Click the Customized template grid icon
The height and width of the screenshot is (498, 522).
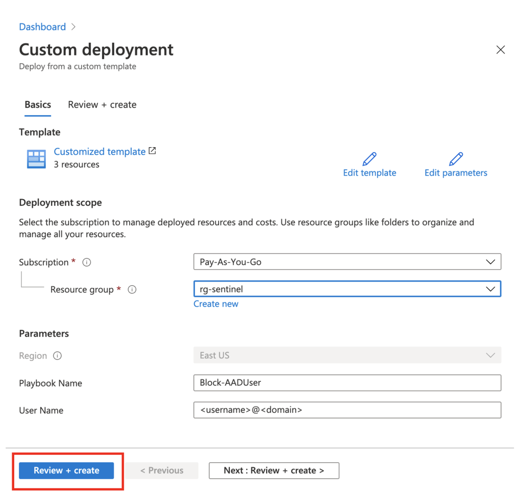[x=36, y=159]
